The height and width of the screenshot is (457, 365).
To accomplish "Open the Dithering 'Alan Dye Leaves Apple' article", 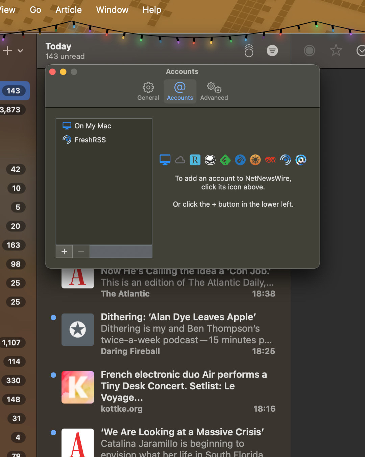I will 178,317.
